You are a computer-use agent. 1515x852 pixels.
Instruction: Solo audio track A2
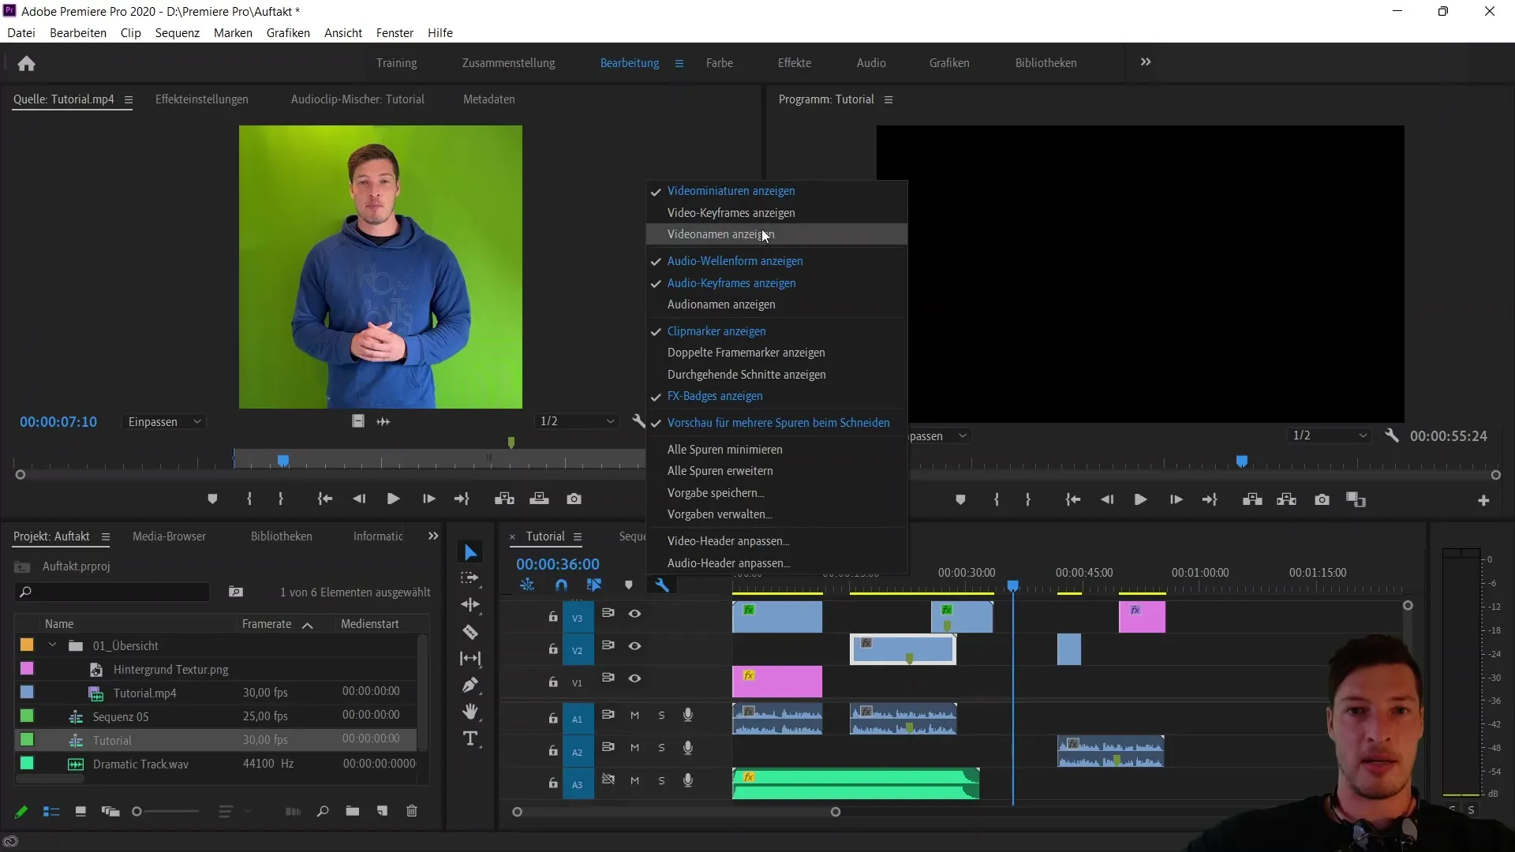point(661,748)
